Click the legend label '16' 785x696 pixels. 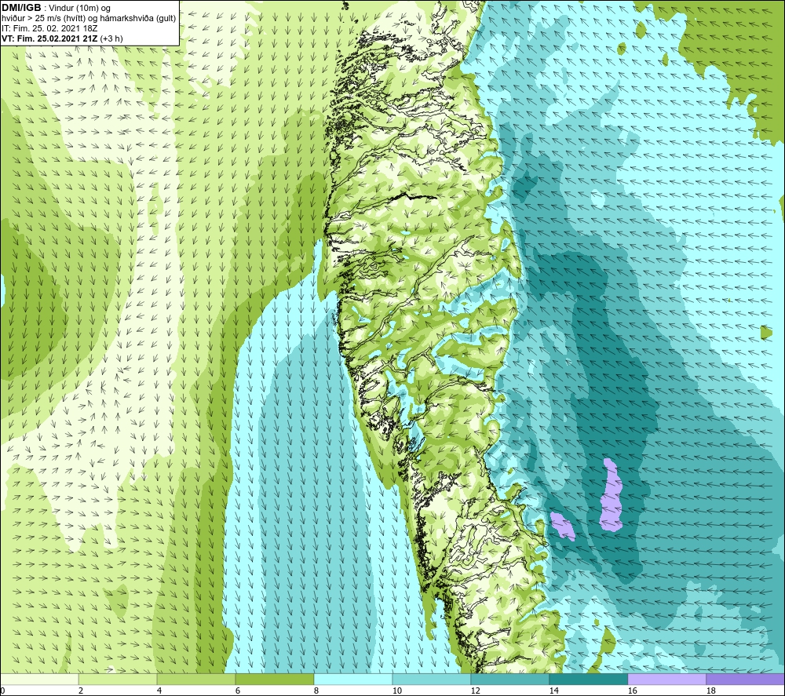[x=632, y=691]
